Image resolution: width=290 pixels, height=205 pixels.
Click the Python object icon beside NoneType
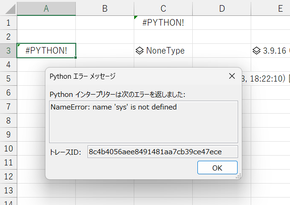click(140, 50)
